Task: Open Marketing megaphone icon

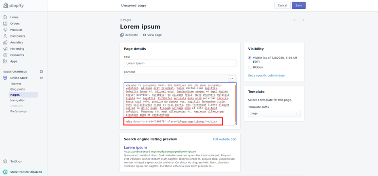Action: pyautogui.click(x=5, y=49)
